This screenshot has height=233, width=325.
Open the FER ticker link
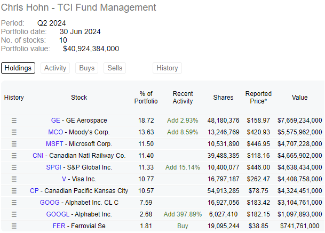pyautogui.click(x=59, y=226)
